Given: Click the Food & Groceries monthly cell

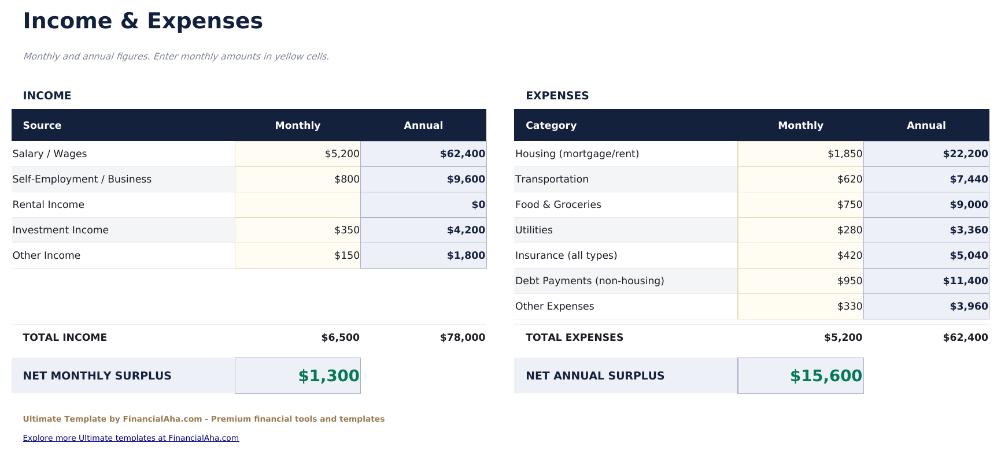Looking at the screenshot, I should click(x=801, y=204).
